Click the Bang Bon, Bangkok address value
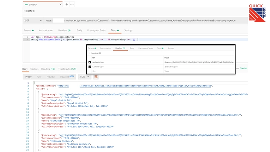270x152 pixels. pos(90,147)
